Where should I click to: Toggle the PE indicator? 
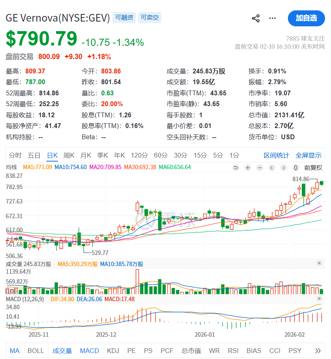coord(132,351)
